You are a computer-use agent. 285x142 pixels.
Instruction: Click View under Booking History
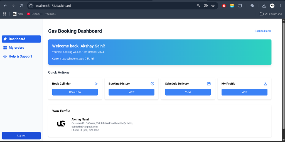131,92
